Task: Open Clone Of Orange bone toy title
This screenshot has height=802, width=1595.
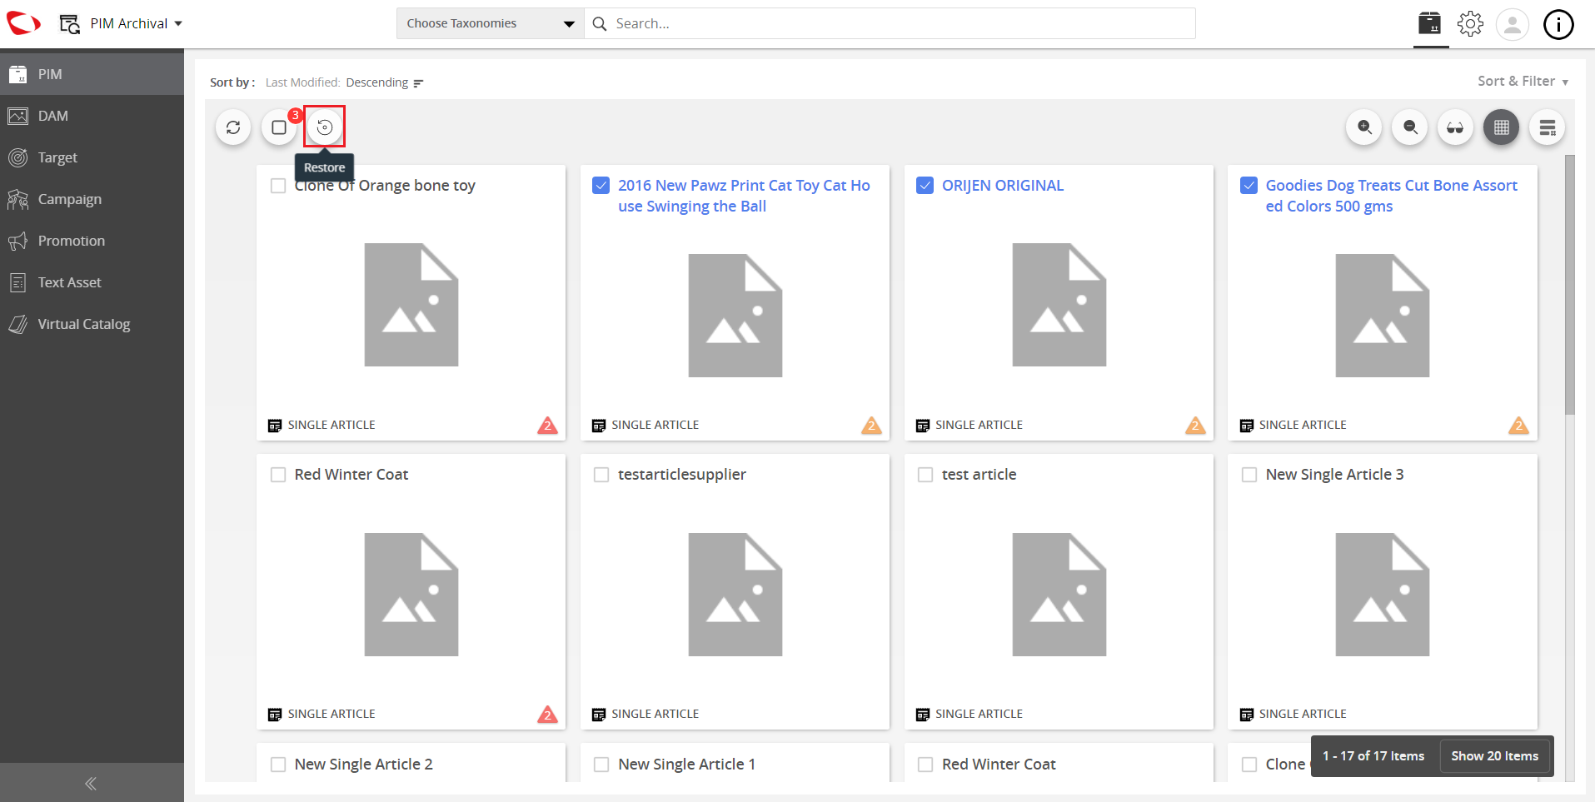Action: 385,186
